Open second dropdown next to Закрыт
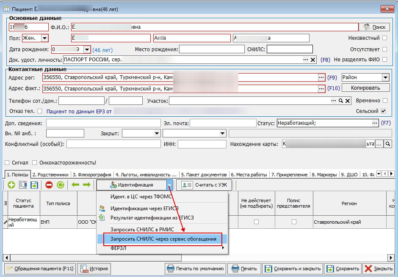 tap(222, 133)
